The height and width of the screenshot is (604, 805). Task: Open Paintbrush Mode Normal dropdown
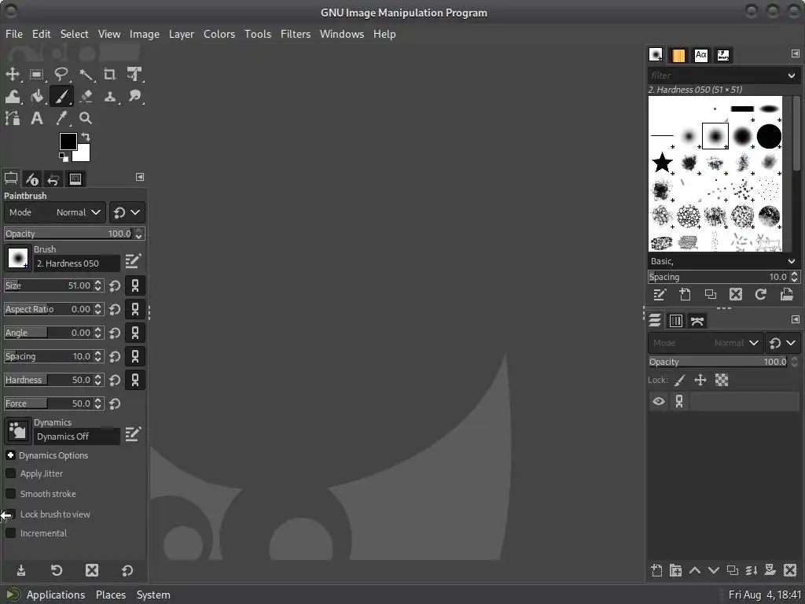(x=55, y=212)
